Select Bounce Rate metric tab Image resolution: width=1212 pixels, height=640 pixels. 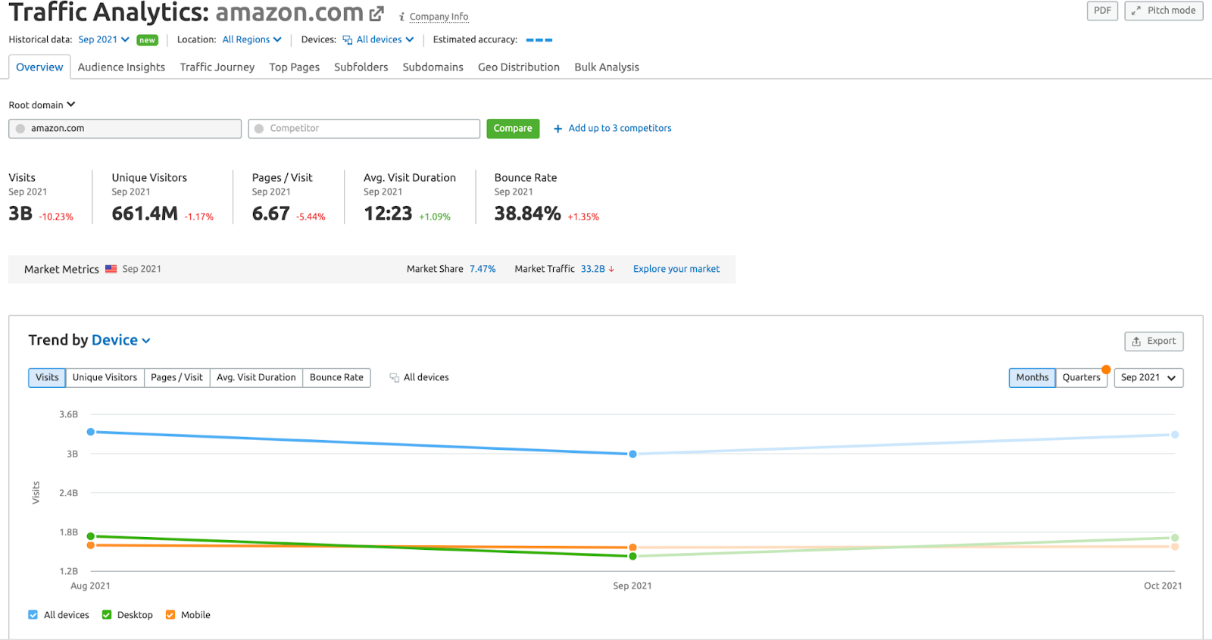tap(336, 377)
